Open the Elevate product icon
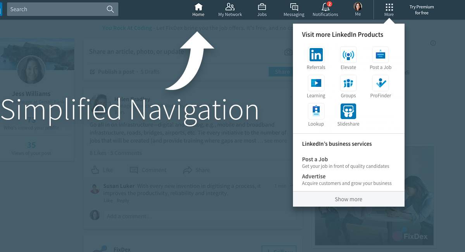 click(x=348, y=59)
